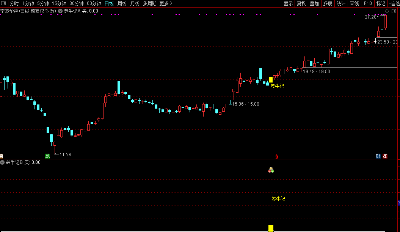This screenshot has height=232, width=400.
Task: Select the 15分钟 period tab
Action: (59, 3)
